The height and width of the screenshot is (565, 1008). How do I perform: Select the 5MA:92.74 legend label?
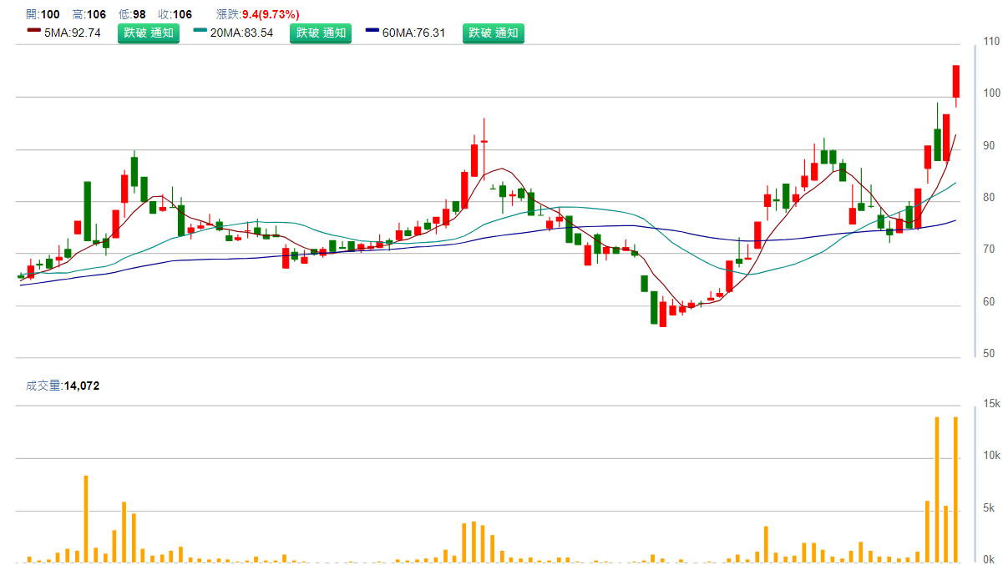click(x=72, y=33)
